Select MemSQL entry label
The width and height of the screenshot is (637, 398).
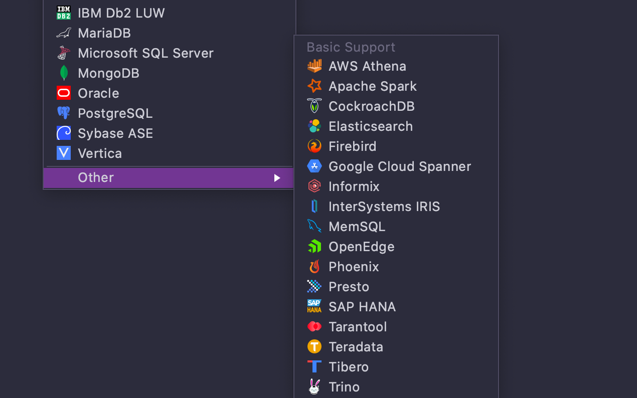pos(357,227)
